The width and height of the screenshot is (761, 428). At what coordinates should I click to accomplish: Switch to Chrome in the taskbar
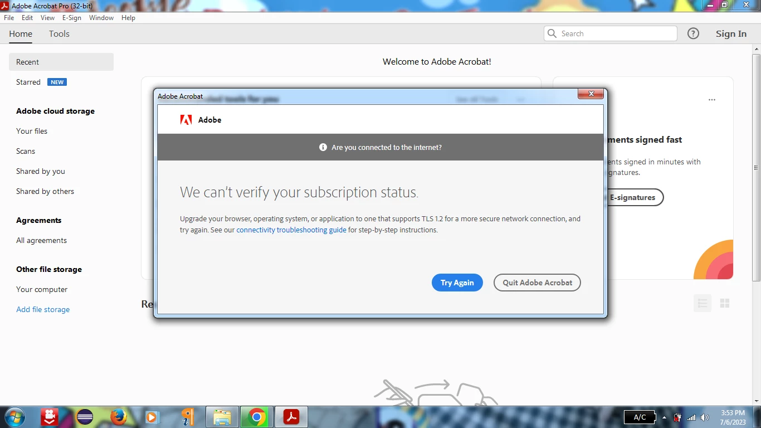pos(257,417)
